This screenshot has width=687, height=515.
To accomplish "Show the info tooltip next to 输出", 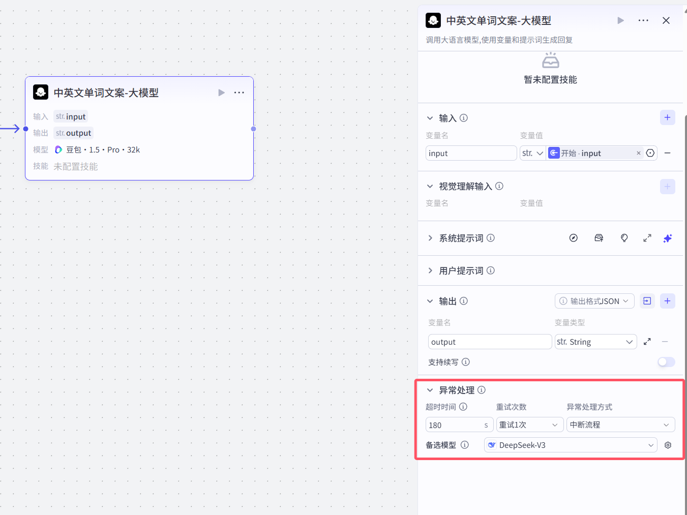I will pyautogui.click(x=464, y=301).
